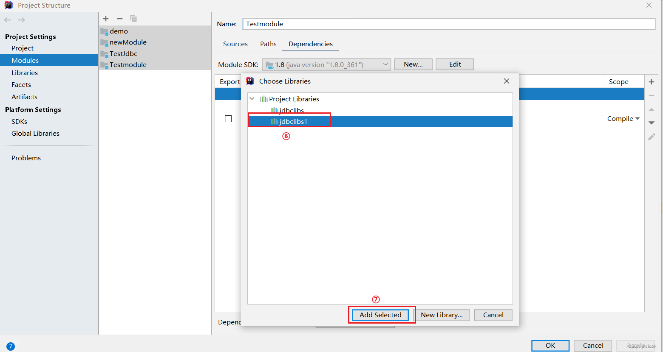Close the Choose Libraries dialog
663x352 pixels.
tap(507, 81)
